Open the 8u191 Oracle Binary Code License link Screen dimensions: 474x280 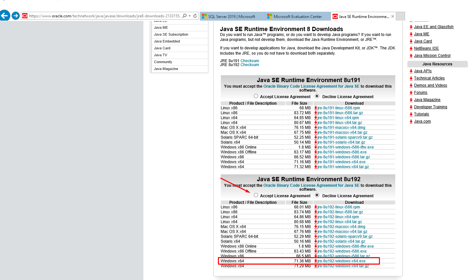[x=311, y=86]
